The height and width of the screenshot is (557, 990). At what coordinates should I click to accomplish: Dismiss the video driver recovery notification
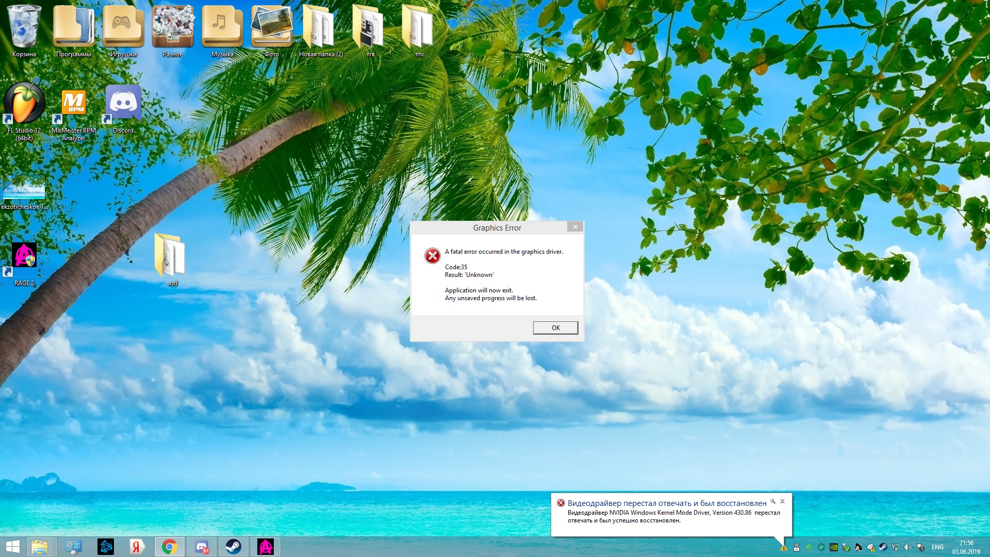[782, 501]
